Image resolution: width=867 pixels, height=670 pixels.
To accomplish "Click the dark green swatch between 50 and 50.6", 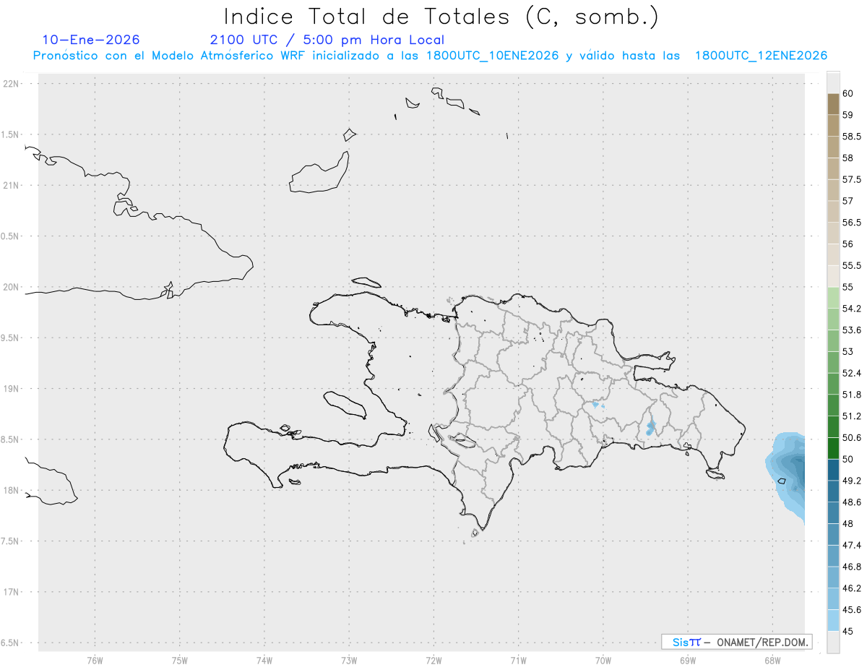I will click(833, 448).
